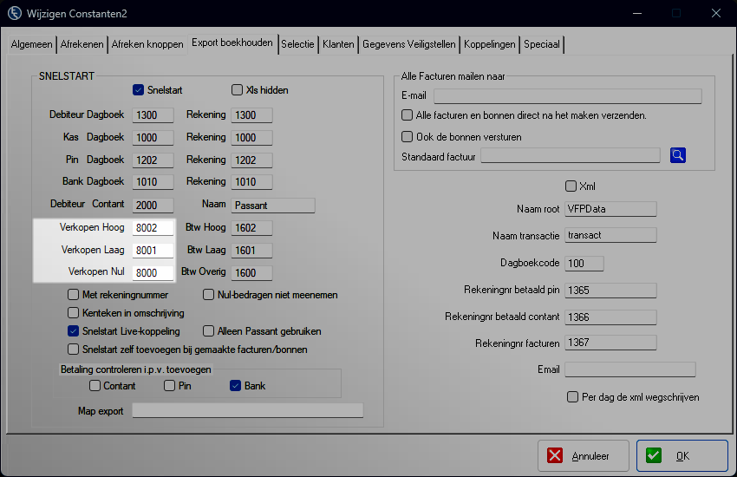This screenshot has width=737, height=477.
Task: Click the magnifier icon beside Standaard factuur
Action: pos(677,155)
